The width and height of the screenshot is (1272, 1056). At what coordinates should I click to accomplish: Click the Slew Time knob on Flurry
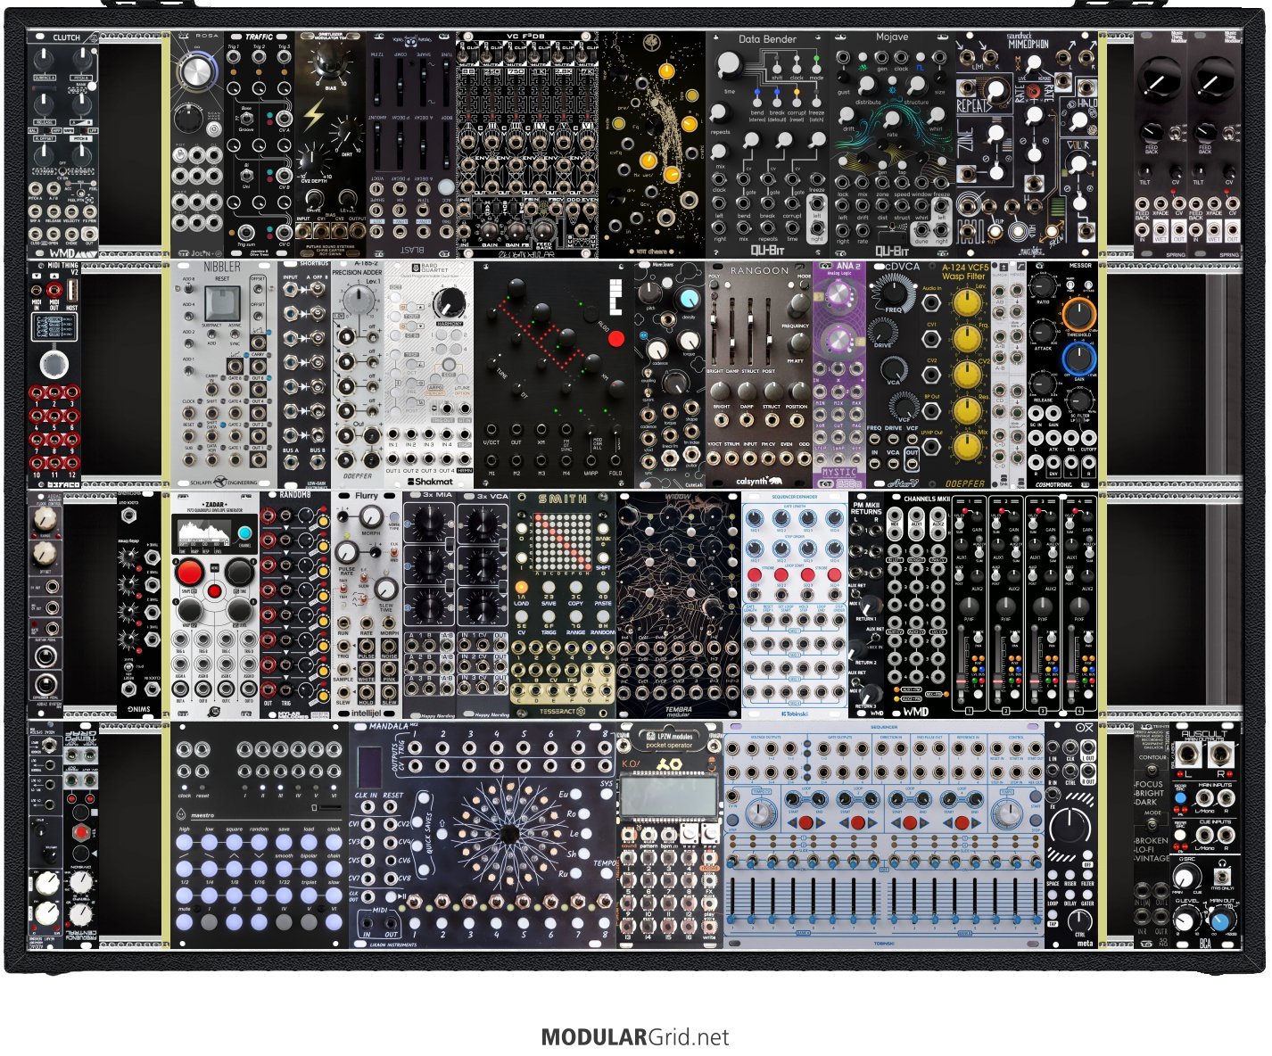coord(385,589)
